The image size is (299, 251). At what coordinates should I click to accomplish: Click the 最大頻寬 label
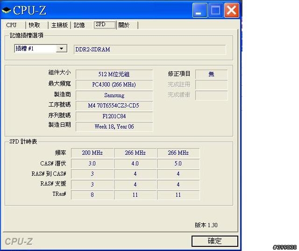[x=59, y=84]
